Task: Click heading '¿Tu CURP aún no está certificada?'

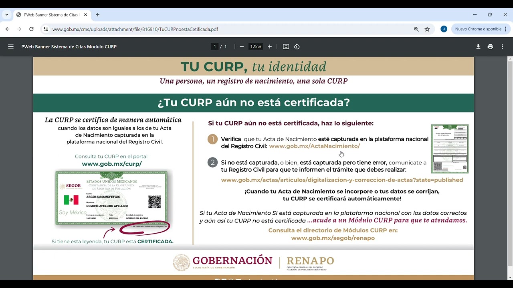Action: 253,103
